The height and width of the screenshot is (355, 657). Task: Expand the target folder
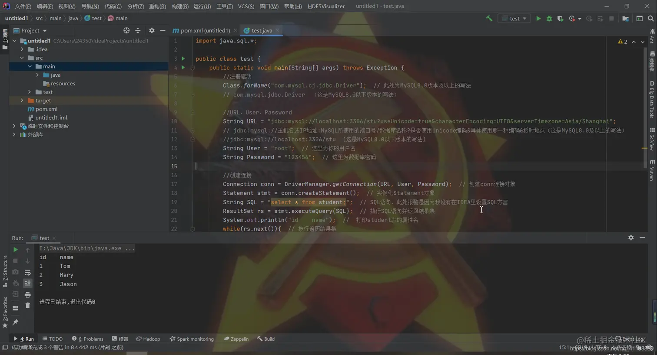click(x=22, y=101)
